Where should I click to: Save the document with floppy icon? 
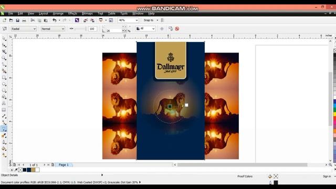click(17, 20)
